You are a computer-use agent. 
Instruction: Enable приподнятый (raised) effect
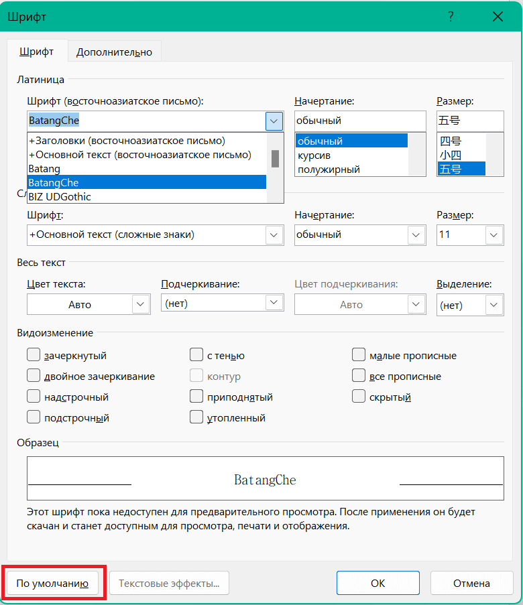point(197,397)
